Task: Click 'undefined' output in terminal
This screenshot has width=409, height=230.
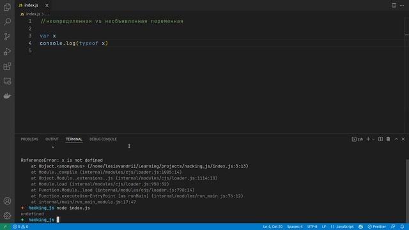Action: coord(33,214)
